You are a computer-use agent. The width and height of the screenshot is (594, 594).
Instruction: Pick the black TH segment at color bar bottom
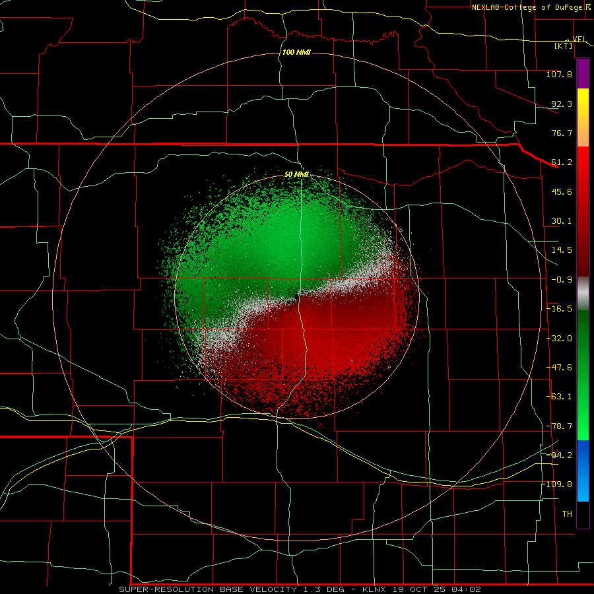583,514
